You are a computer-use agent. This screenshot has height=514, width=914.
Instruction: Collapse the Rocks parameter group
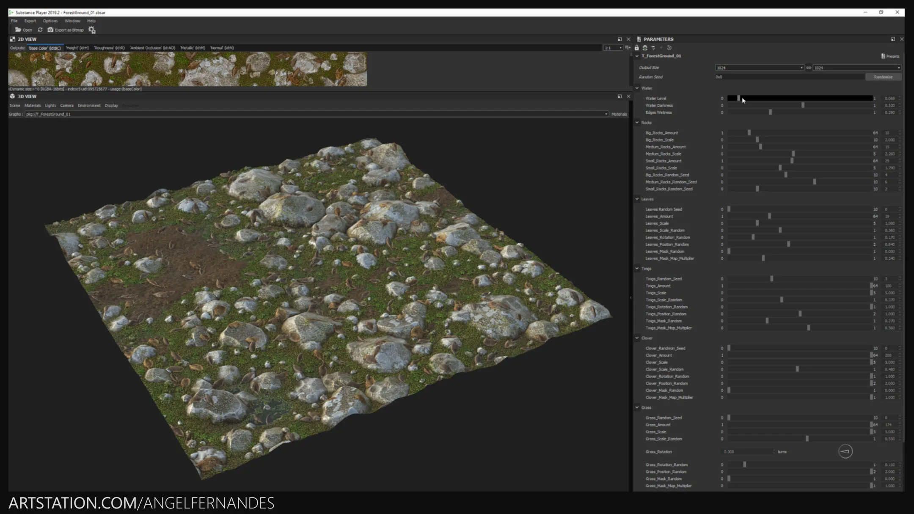tap(637, 123)
